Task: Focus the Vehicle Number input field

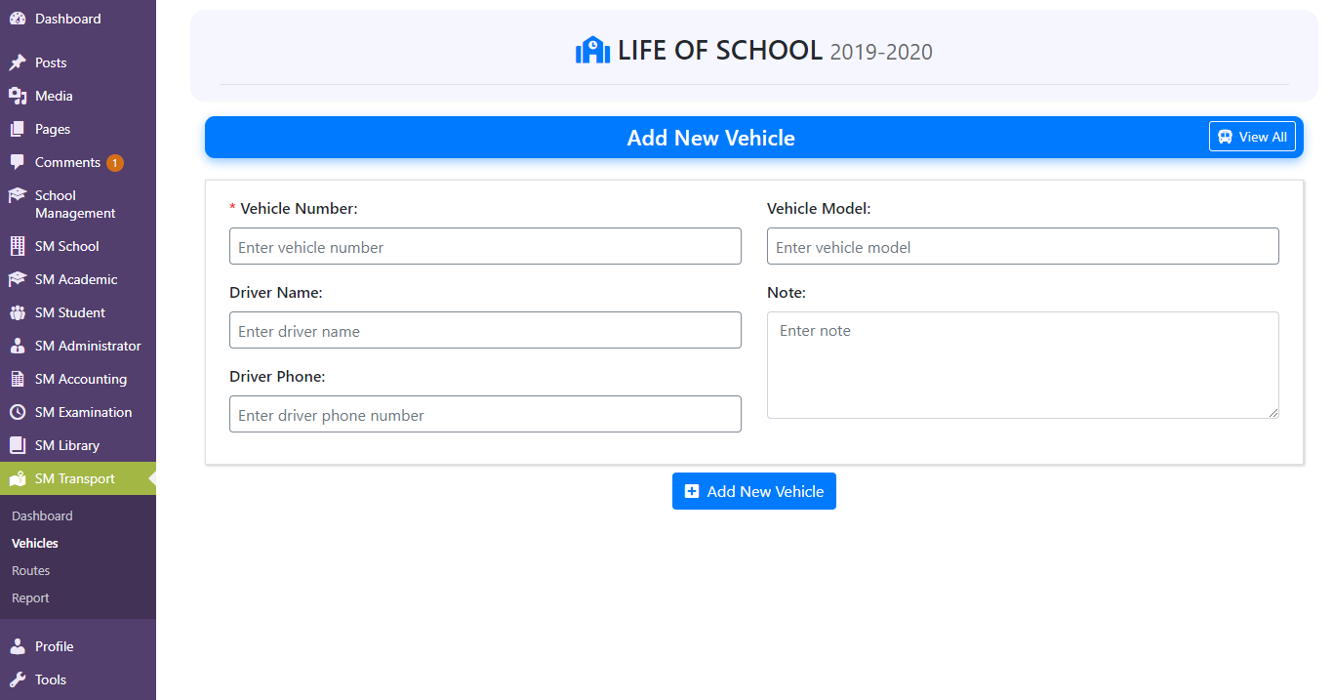Action: coord(485,246)
